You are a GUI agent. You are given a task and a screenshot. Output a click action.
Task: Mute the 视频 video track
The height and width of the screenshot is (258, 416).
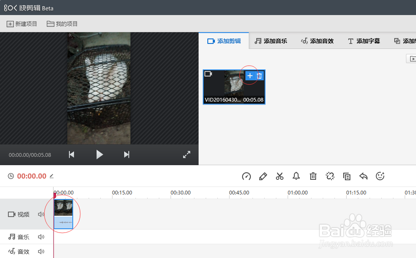41,214
